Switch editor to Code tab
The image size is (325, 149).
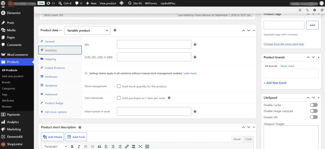click(x=249, y=139)
